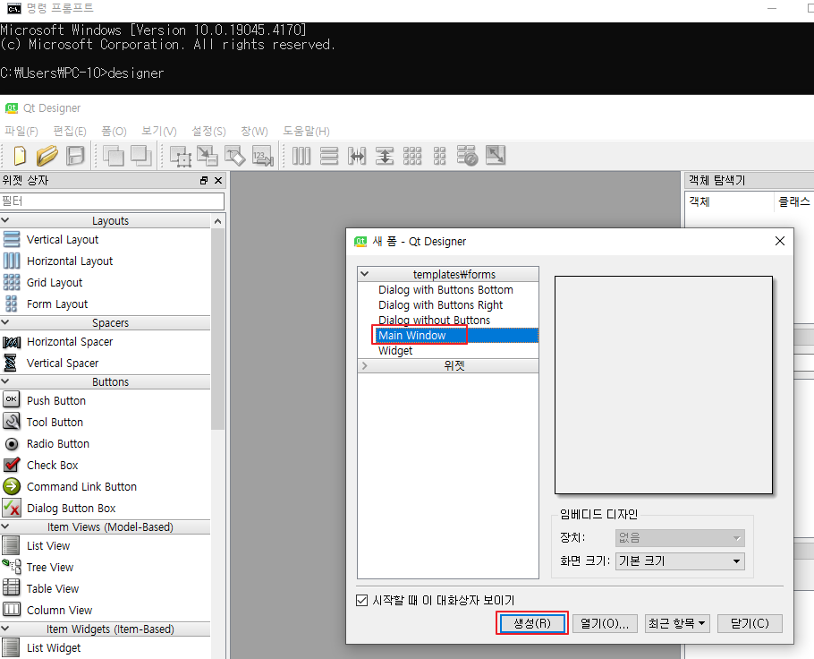Click Lay Out in a Form Layout icon

[440, 156]
